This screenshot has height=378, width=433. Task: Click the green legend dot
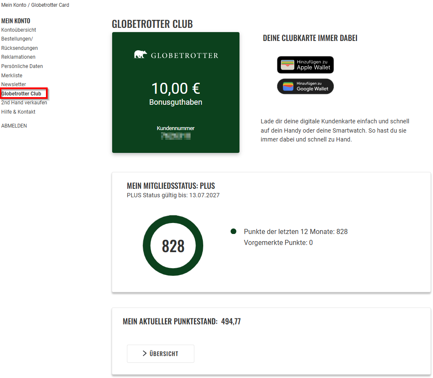(x=233, y=231)
